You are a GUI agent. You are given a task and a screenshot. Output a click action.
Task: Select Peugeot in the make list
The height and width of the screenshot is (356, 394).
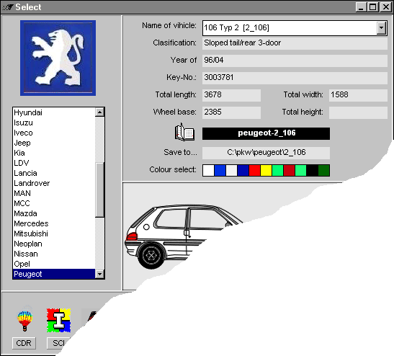coord(54,274)
